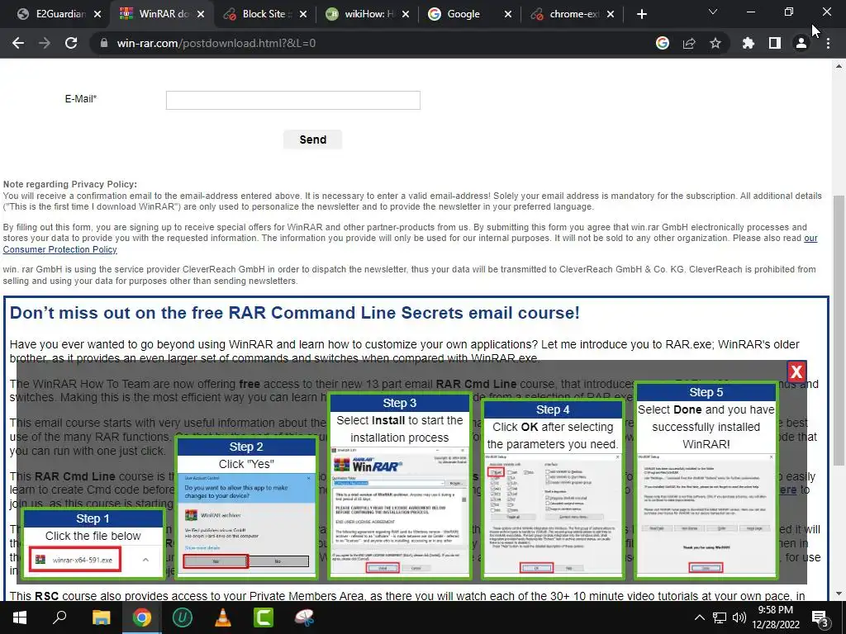The image size is (846, 634).
Task: Open the Consumer Protection Policy link
Action: [59, 249]
